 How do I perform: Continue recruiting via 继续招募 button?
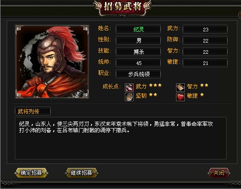tap(82, 173)
